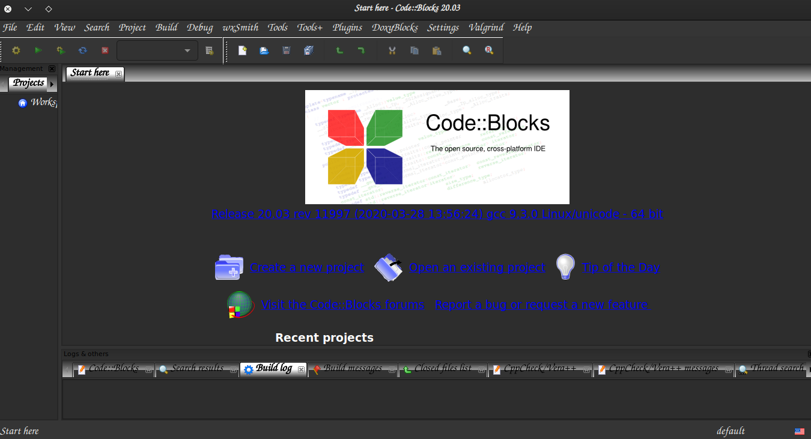The image size is (811, 439).
Task: Click the show select target dialog icon
Action: click(210, 51)
